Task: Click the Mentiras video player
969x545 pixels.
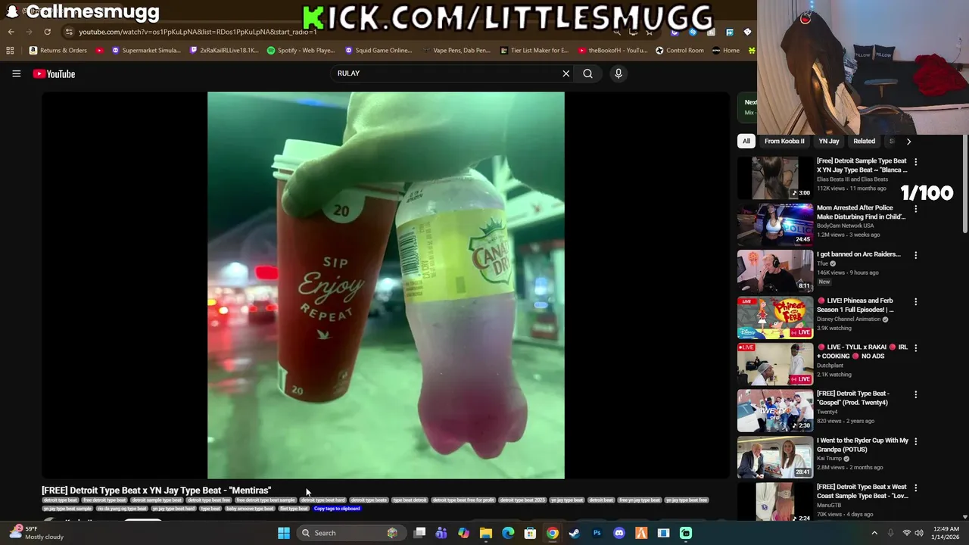Action: [385, 285]
